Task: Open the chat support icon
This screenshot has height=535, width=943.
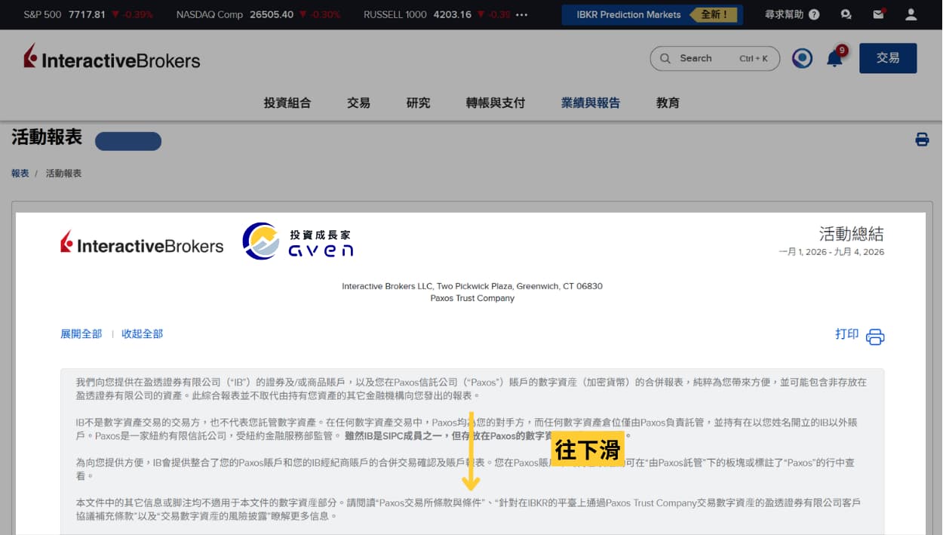Action: (846, 14)
